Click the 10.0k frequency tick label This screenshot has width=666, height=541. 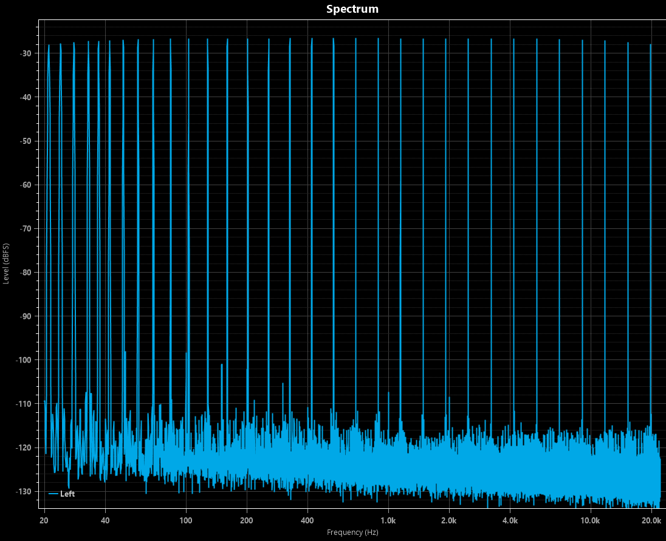tap(590, 520)
